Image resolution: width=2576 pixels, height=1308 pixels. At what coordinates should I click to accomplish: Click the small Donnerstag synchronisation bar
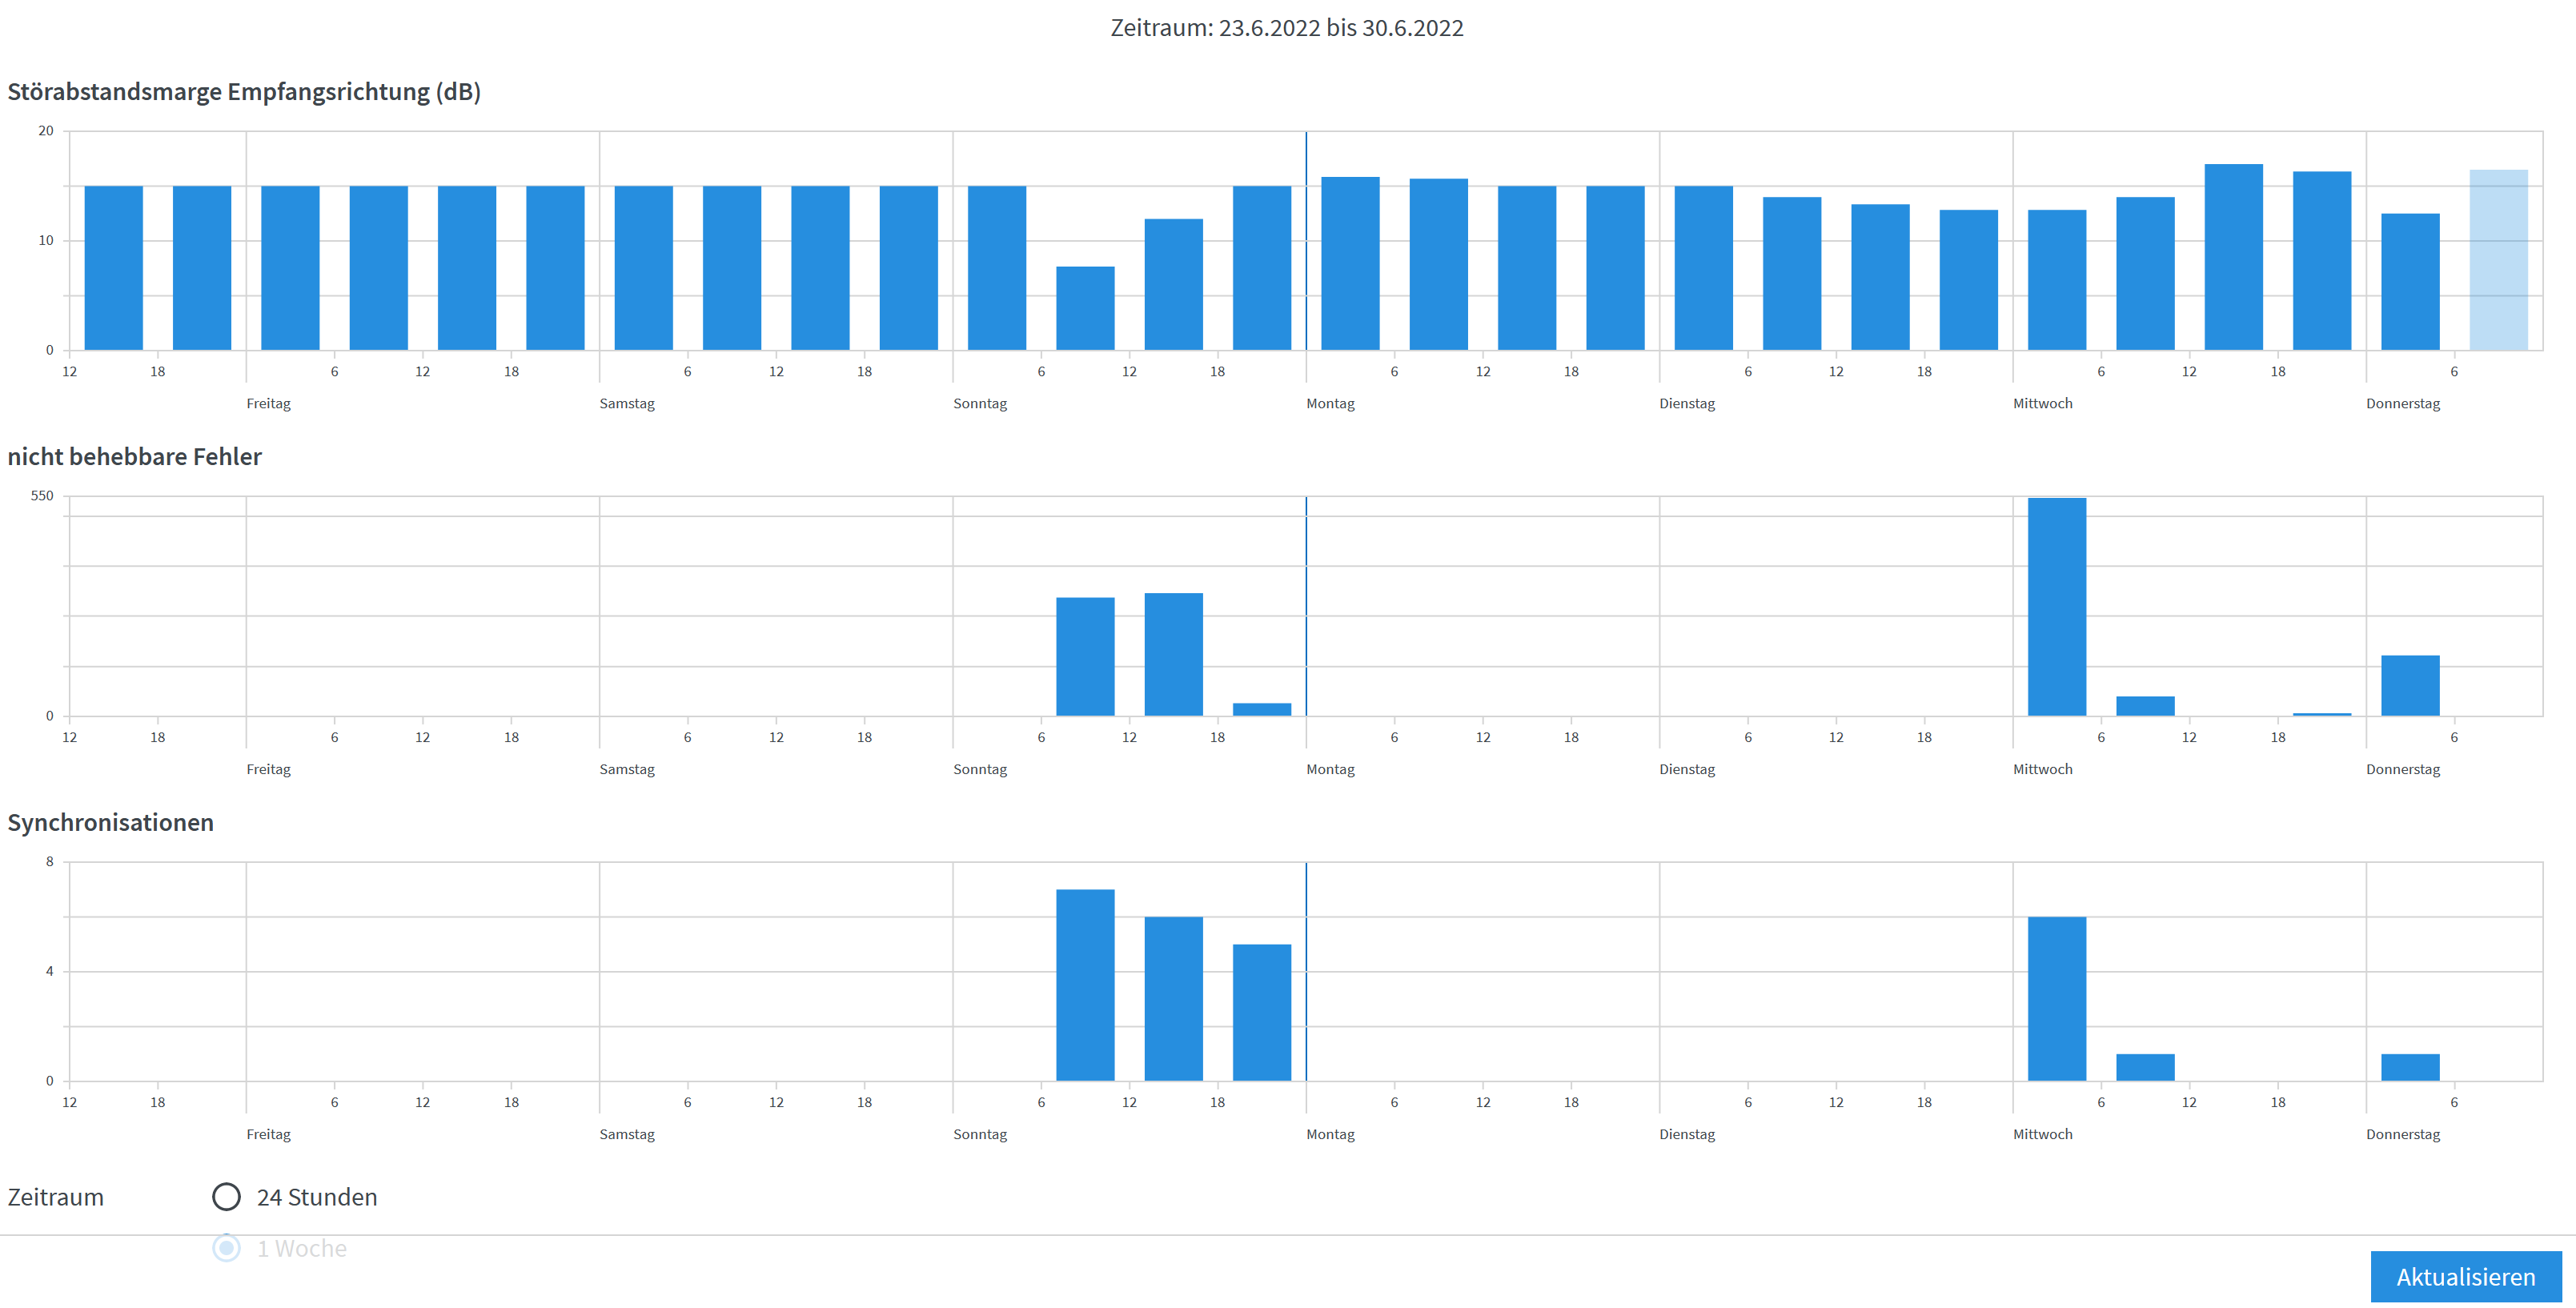click(x=2410, y=1067)
